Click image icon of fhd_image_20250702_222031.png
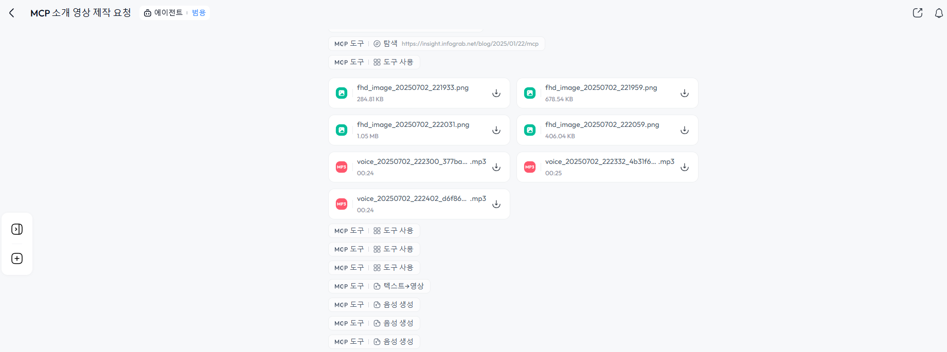Viewport: 947px width, 352px height. click(x=342, y=130)
